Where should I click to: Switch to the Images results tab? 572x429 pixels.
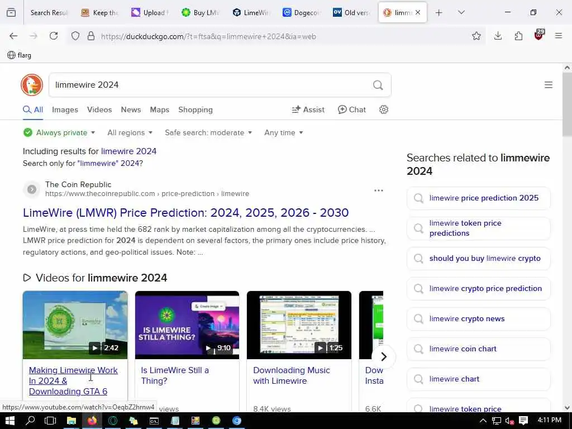65,109
